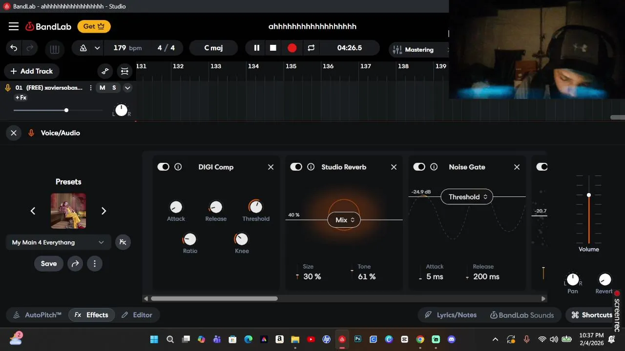
Task: Go to previous preset arrow
Action: click(33, 211)
